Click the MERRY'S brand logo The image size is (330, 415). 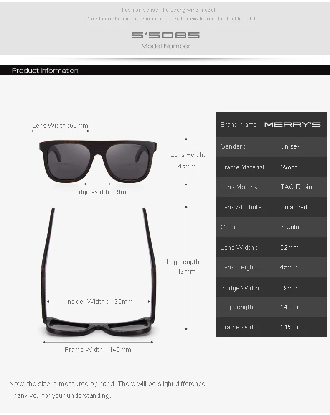pos(292,124)
